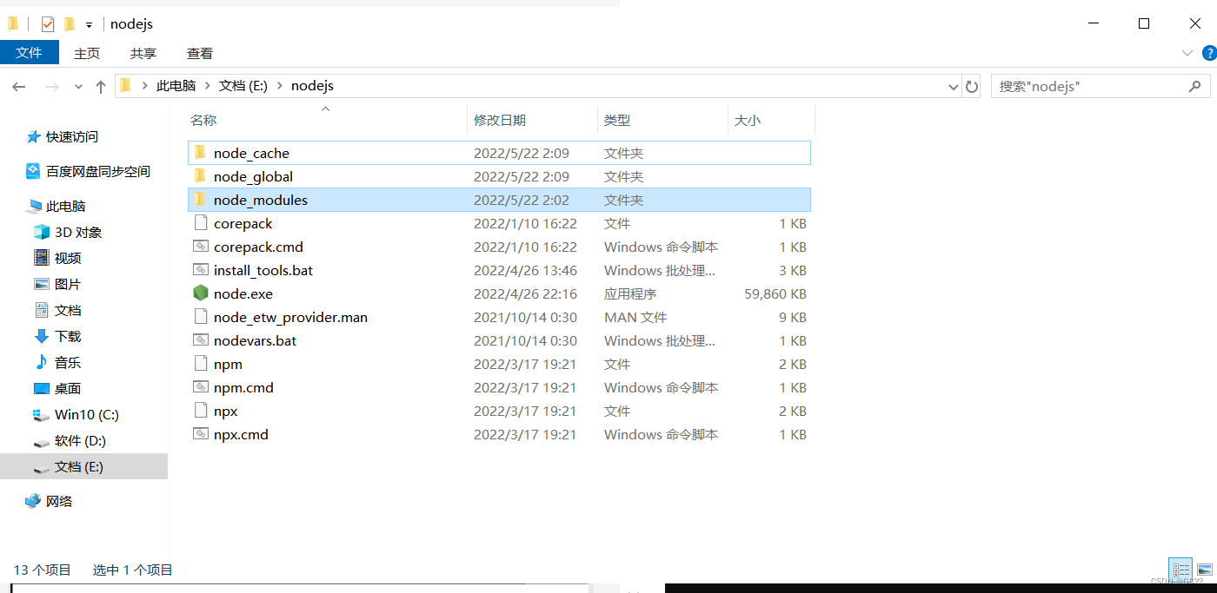Viewport: 1217px width, 593px height.
Task: Click the 下载 download arrow icon
Action: pyautogui.click(x=42, y=336)
